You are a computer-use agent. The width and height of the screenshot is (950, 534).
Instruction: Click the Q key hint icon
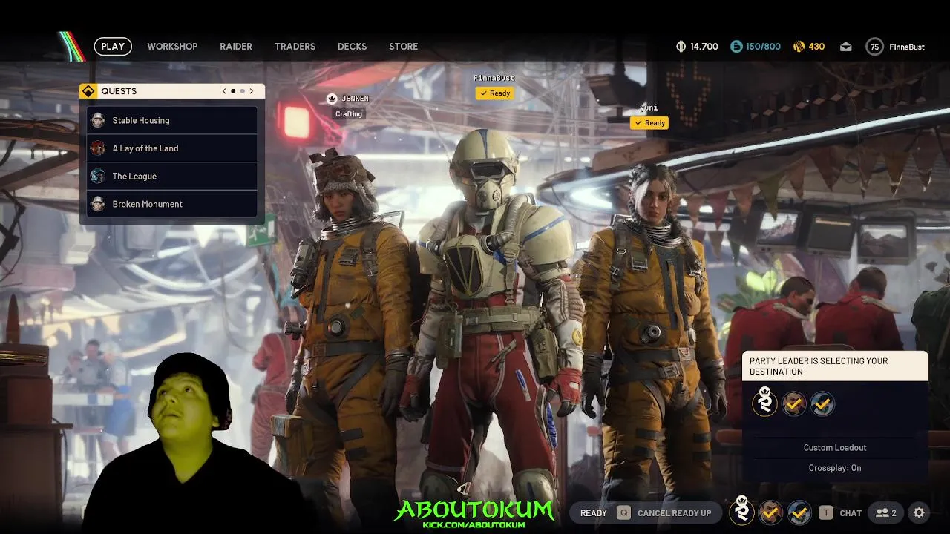[624, 512]
